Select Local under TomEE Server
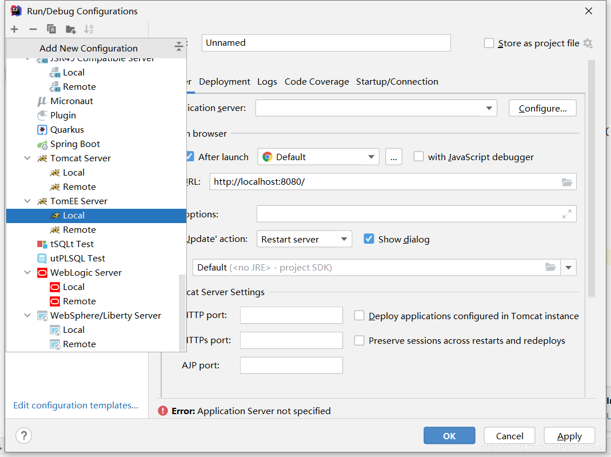611x457 pixels. point(96,216)
